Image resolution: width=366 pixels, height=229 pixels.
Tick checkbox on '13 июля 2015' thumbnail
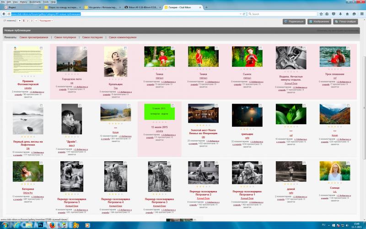[173, 106]
